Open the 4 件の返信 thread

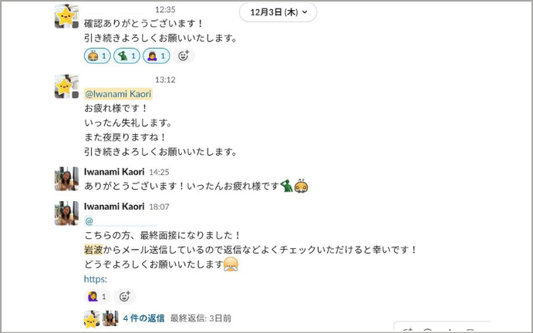(143, 318)
